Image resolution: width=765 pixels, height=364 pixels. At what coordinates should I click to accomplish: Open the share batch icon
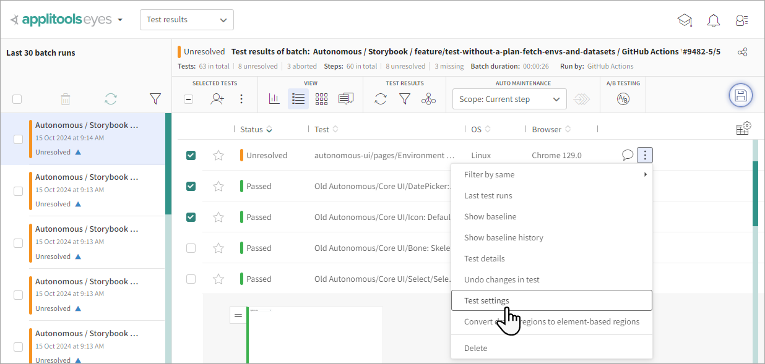743,52
